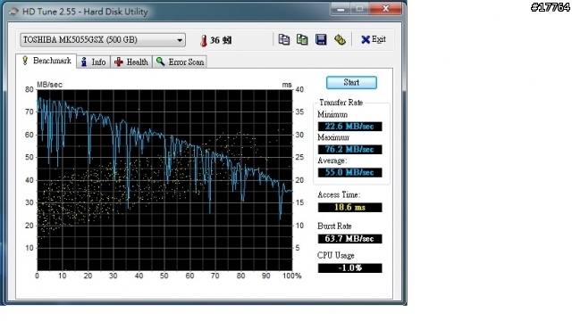This screenshot has height=321, width=572.
Task: Exit the HD Tune application
Action: 374,39
